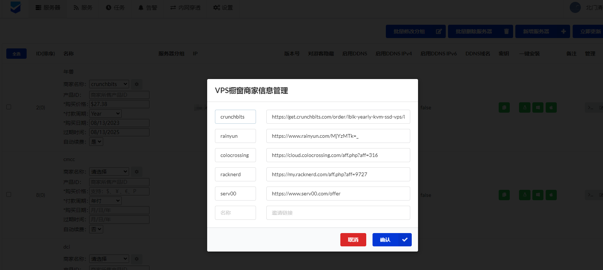The height and width of the screenshot is (270, 603).
Task: Click the 全选 select-all button
Action: click(x=16, y=54)
